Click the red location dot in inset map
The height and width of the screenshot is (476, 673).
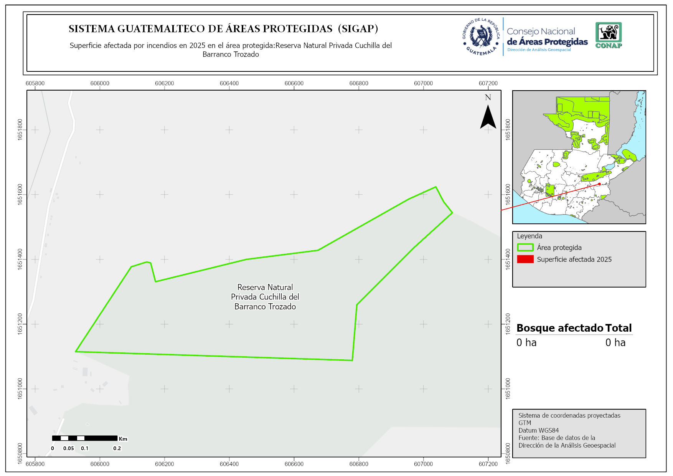click(599, 184)
